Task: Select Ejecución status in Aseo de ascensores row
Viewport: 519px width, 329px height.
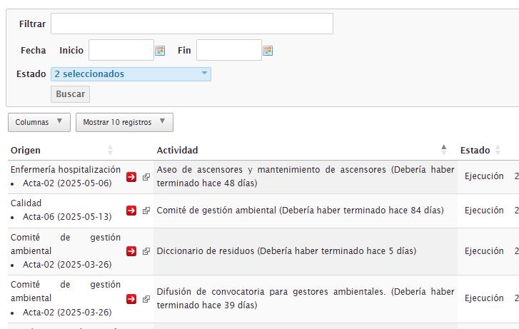Action: [484, 176]
